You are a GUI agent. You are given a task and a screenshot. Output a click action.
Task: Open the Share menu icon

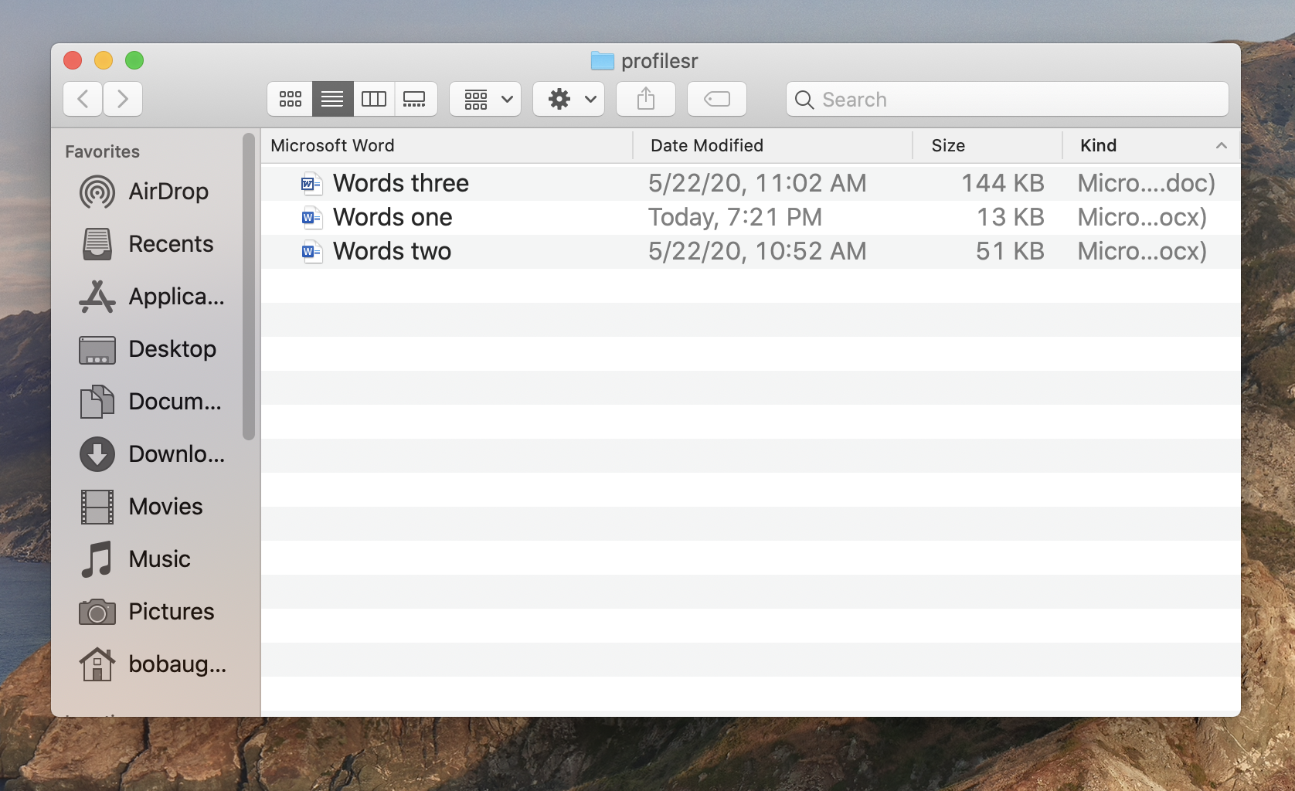(646, 99)
